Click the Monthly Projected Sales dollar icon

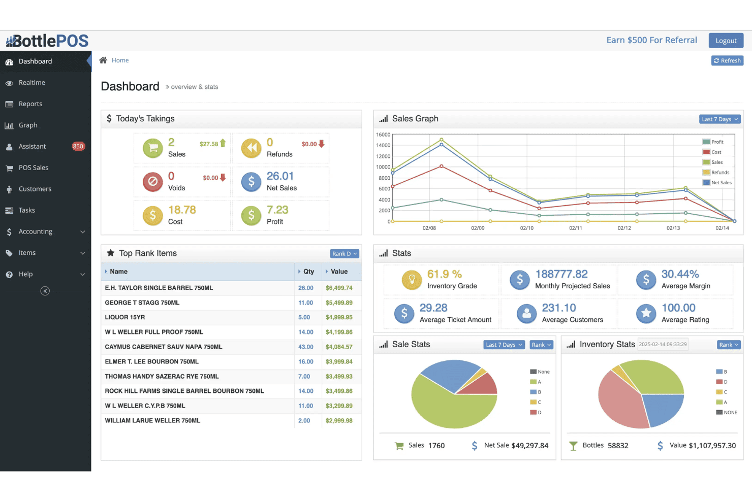tap(520, 279)
